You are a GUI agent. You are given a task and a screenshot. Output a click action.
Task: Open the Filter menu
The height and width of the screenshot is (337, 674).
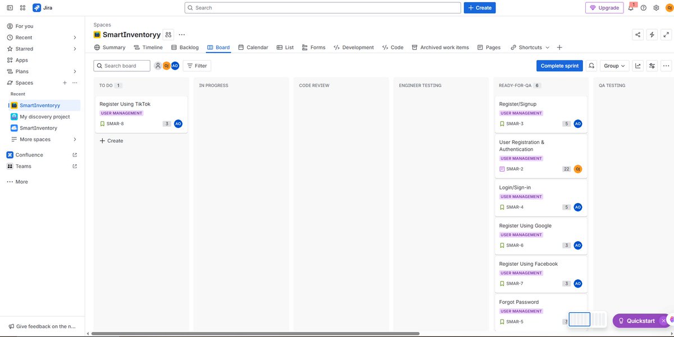(x=197, y=66)
